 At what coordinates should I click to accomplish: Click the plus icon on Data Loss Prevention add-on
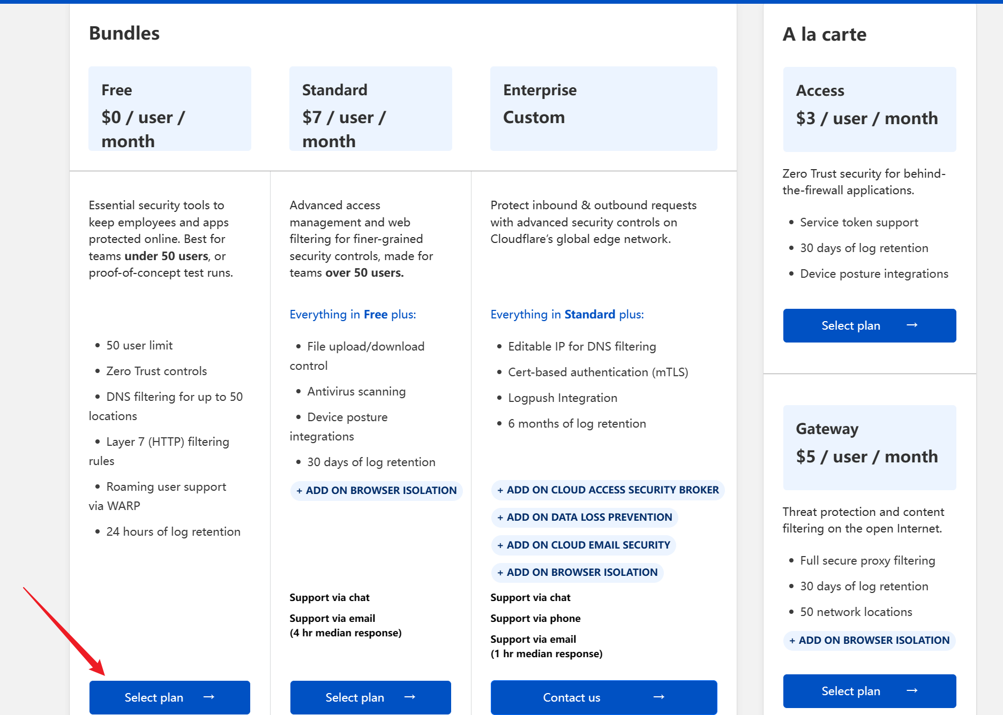(x=500, y=518)
